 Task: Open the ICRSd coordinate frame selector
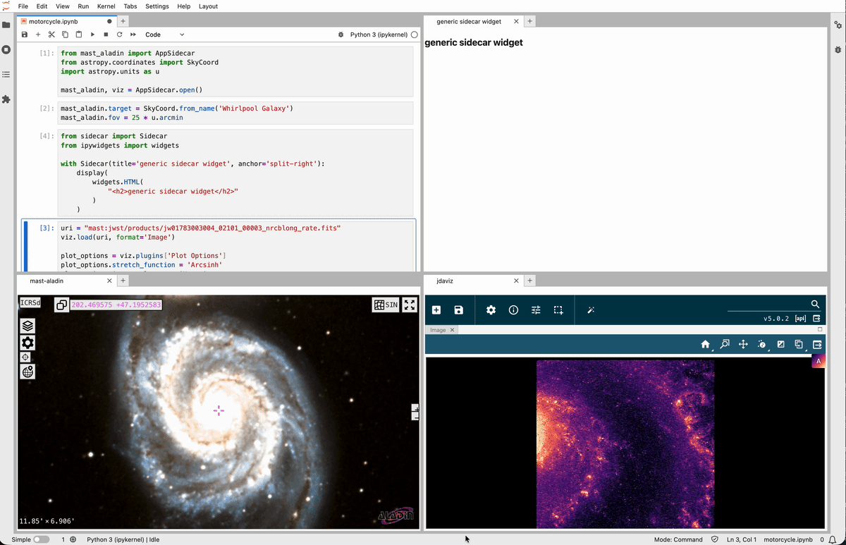pyautogui.click(x=30, y=302)
